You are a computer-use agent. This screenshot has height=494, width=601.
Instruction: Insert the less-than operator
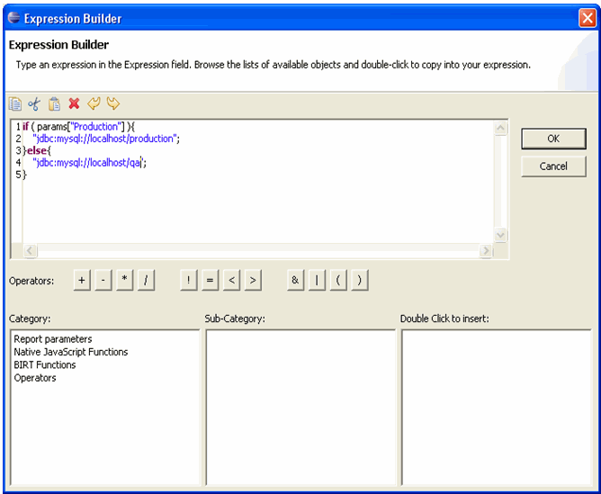[x=231, y=280]
